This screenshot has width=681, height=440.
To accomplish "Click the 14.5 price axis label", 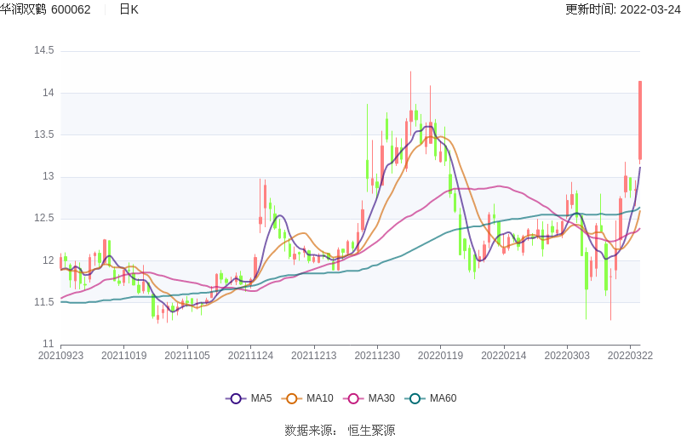I will click(x=43, y=51).
